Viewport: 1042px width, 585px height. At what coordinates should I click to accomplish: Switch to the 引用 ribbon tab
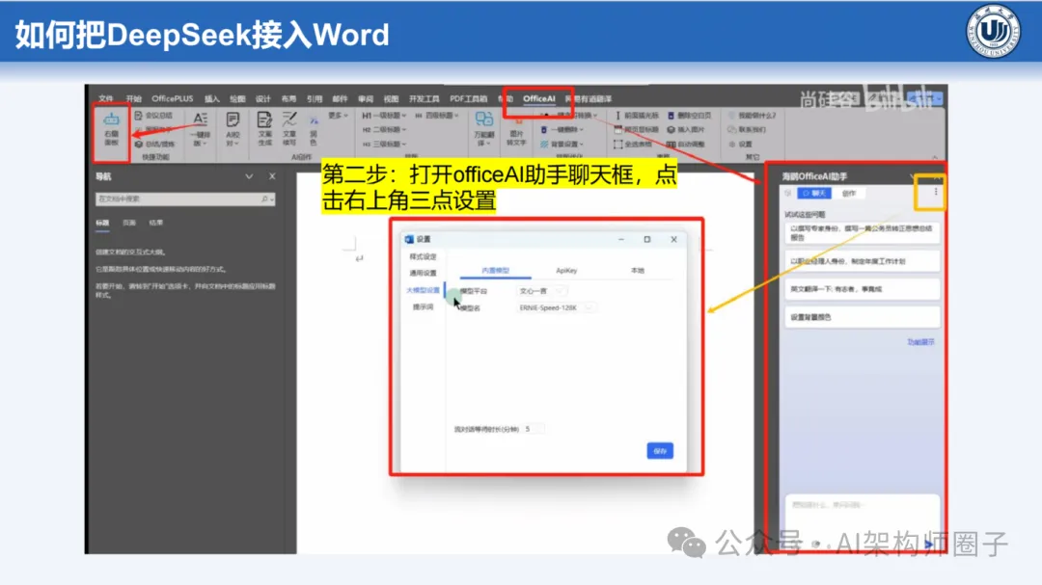click(x=315, y=98)
